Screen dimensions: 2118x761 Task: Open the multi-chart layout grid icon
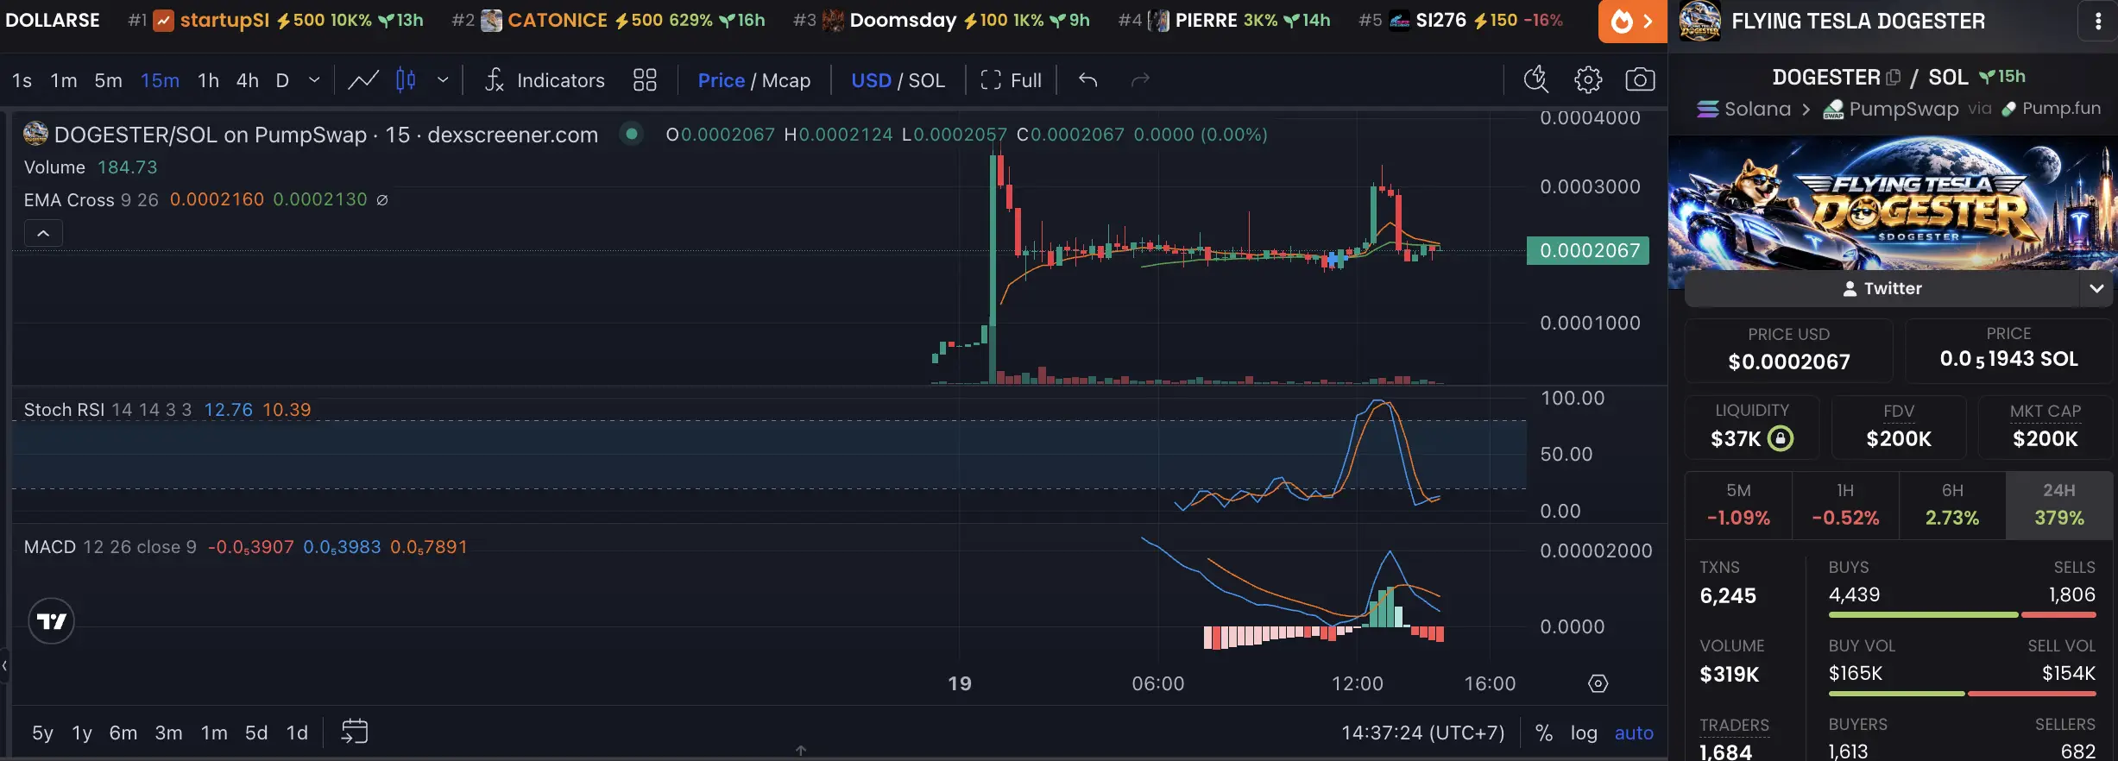645,80
